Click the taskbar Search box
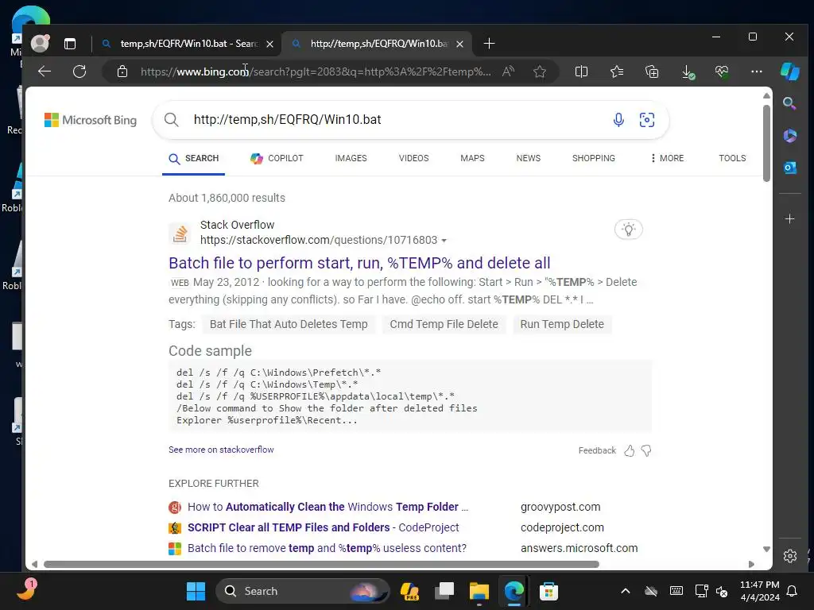Screen dimensions: 814x610 pyautogui.click(x=303, y=591)
